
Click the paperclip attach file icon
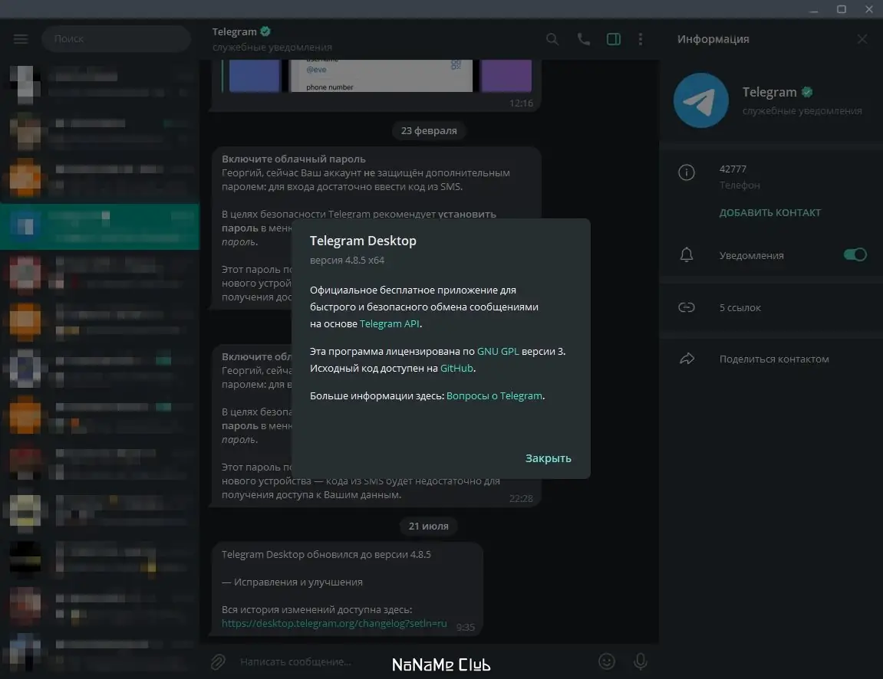pyautogui.click(x=218, y=661)
